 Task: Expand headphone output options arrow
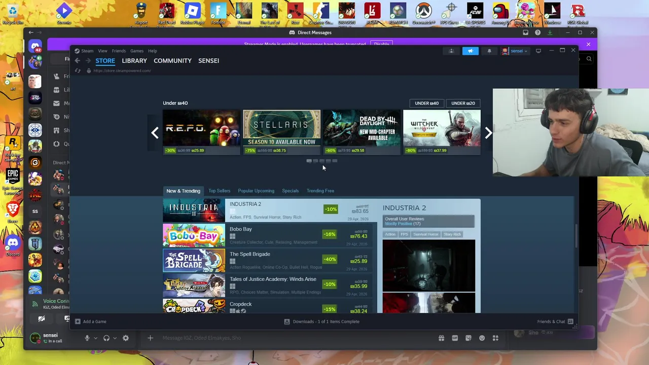click(115, 338)
